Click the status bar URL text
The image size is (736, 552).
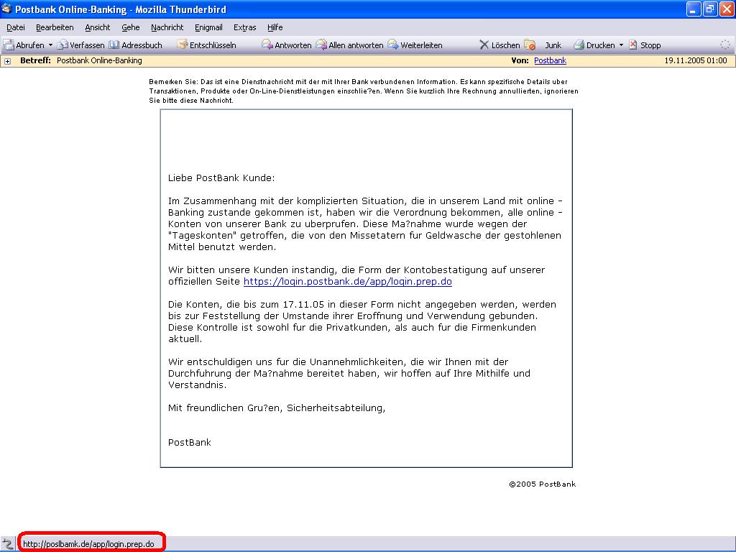pos(88,544)
